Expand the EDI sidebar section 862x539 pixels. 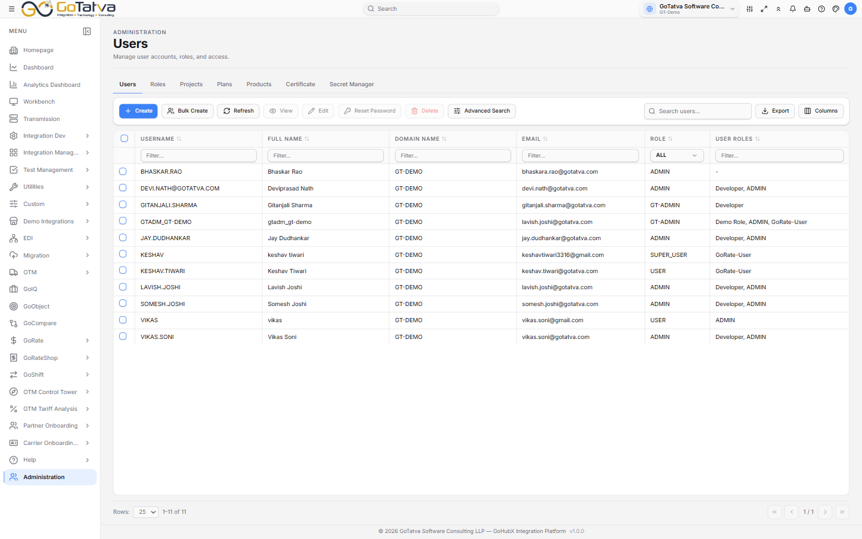[50, 238]
